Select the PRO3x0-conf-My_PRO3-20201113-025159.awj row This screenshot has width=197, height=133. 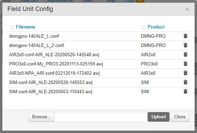coord(98,64)
